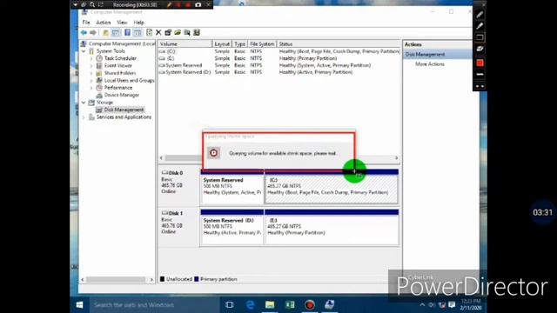Viewport: 557px width, 313px height.
Task: Click the blue Help book toolbar icon
Action: 127,33
